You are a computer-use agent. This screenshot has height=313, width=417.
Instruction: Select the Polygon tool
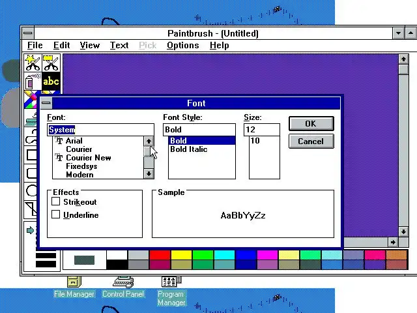[x=31, y=209]
